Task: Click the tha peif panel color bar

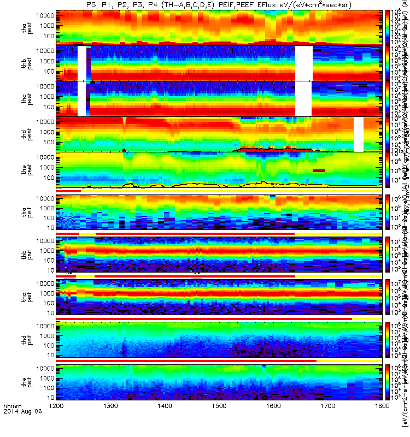Action: (388, 212)
